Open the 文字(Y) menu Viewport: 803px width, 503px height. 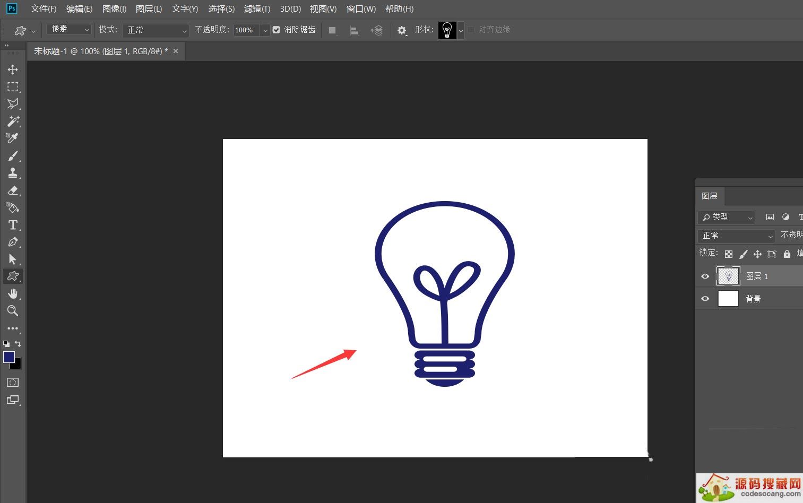185,8
